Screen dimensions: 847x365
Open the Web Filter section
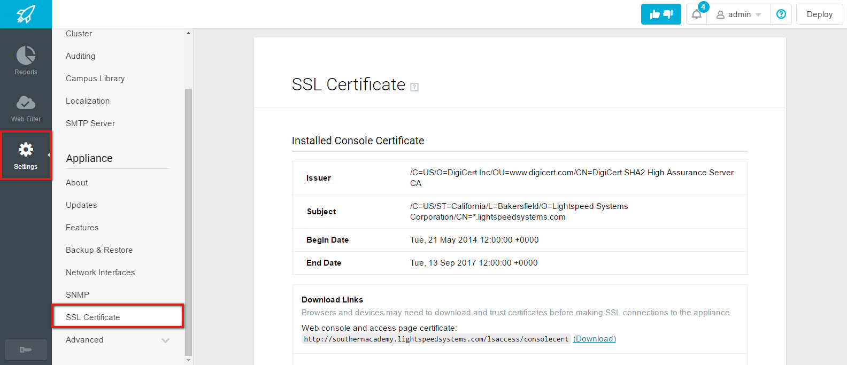click(26, 108)
